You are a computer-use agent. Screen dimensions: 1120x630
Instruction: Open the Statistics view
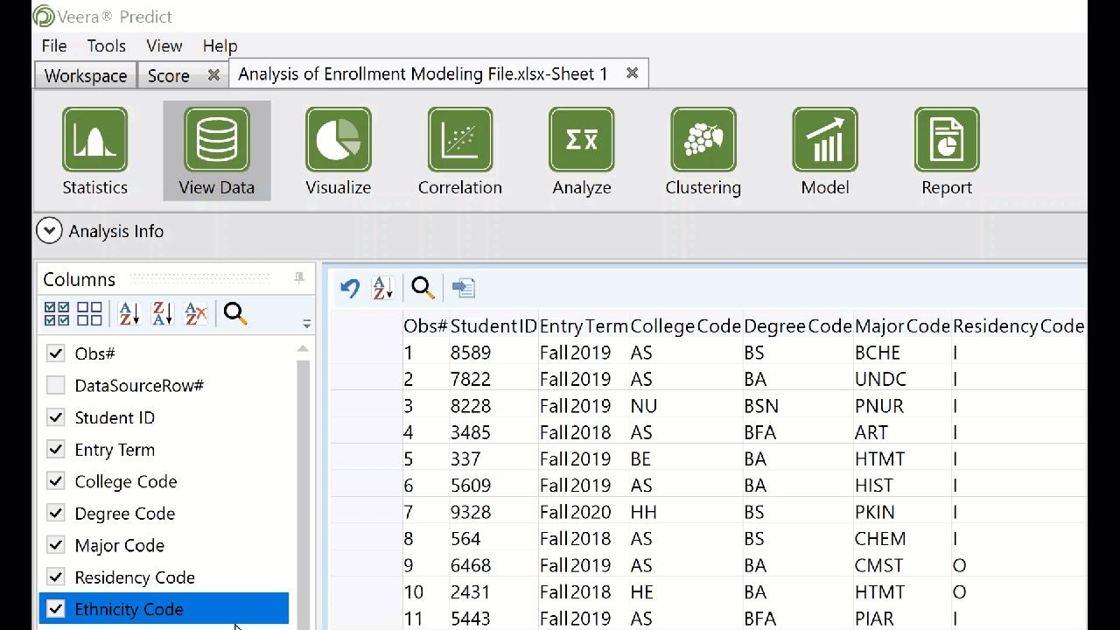pos(94,150)
